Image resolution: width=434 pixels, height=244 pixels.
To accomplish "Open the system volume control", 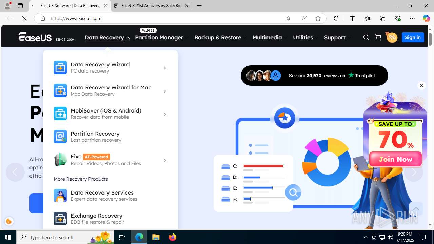I will pyautogui.click(x=390, y=237).
